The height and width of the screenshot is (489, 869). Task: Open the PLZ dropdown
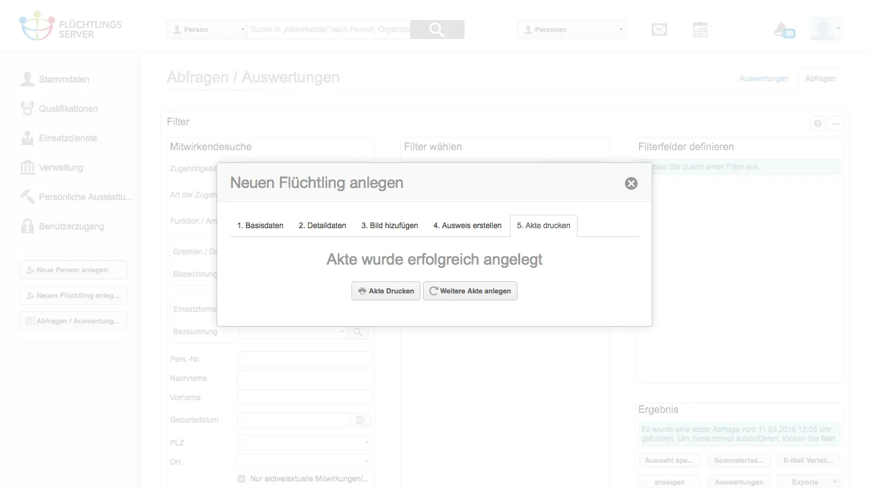coord(304,442)
